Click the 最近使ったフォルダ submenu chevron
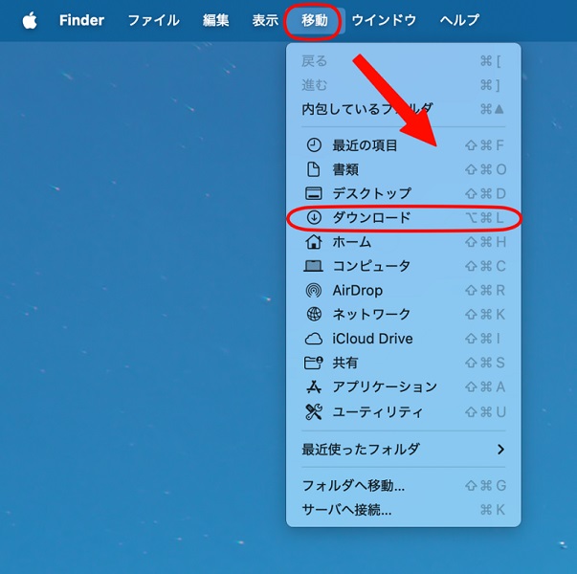 (500, 450)
